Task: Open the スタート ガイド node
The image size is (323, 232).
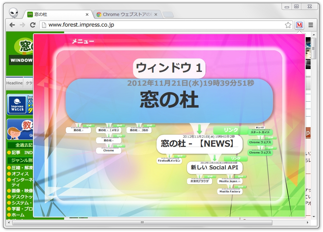Action: point(260,132)
